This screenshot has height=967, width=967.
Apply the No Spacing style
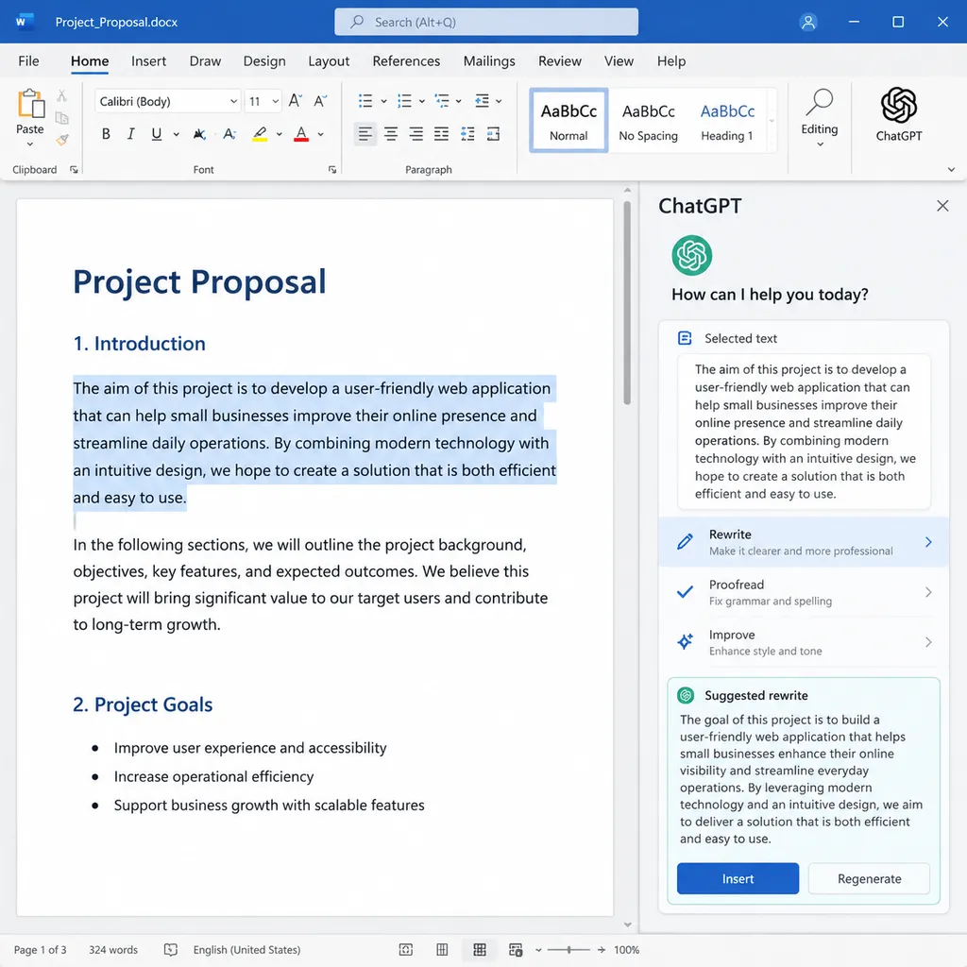point(648,121)
